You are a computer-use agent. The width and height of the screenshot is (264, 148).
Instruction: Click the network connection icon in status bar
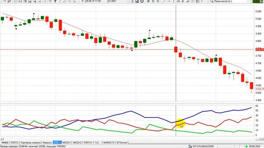[x=190, y=146]
